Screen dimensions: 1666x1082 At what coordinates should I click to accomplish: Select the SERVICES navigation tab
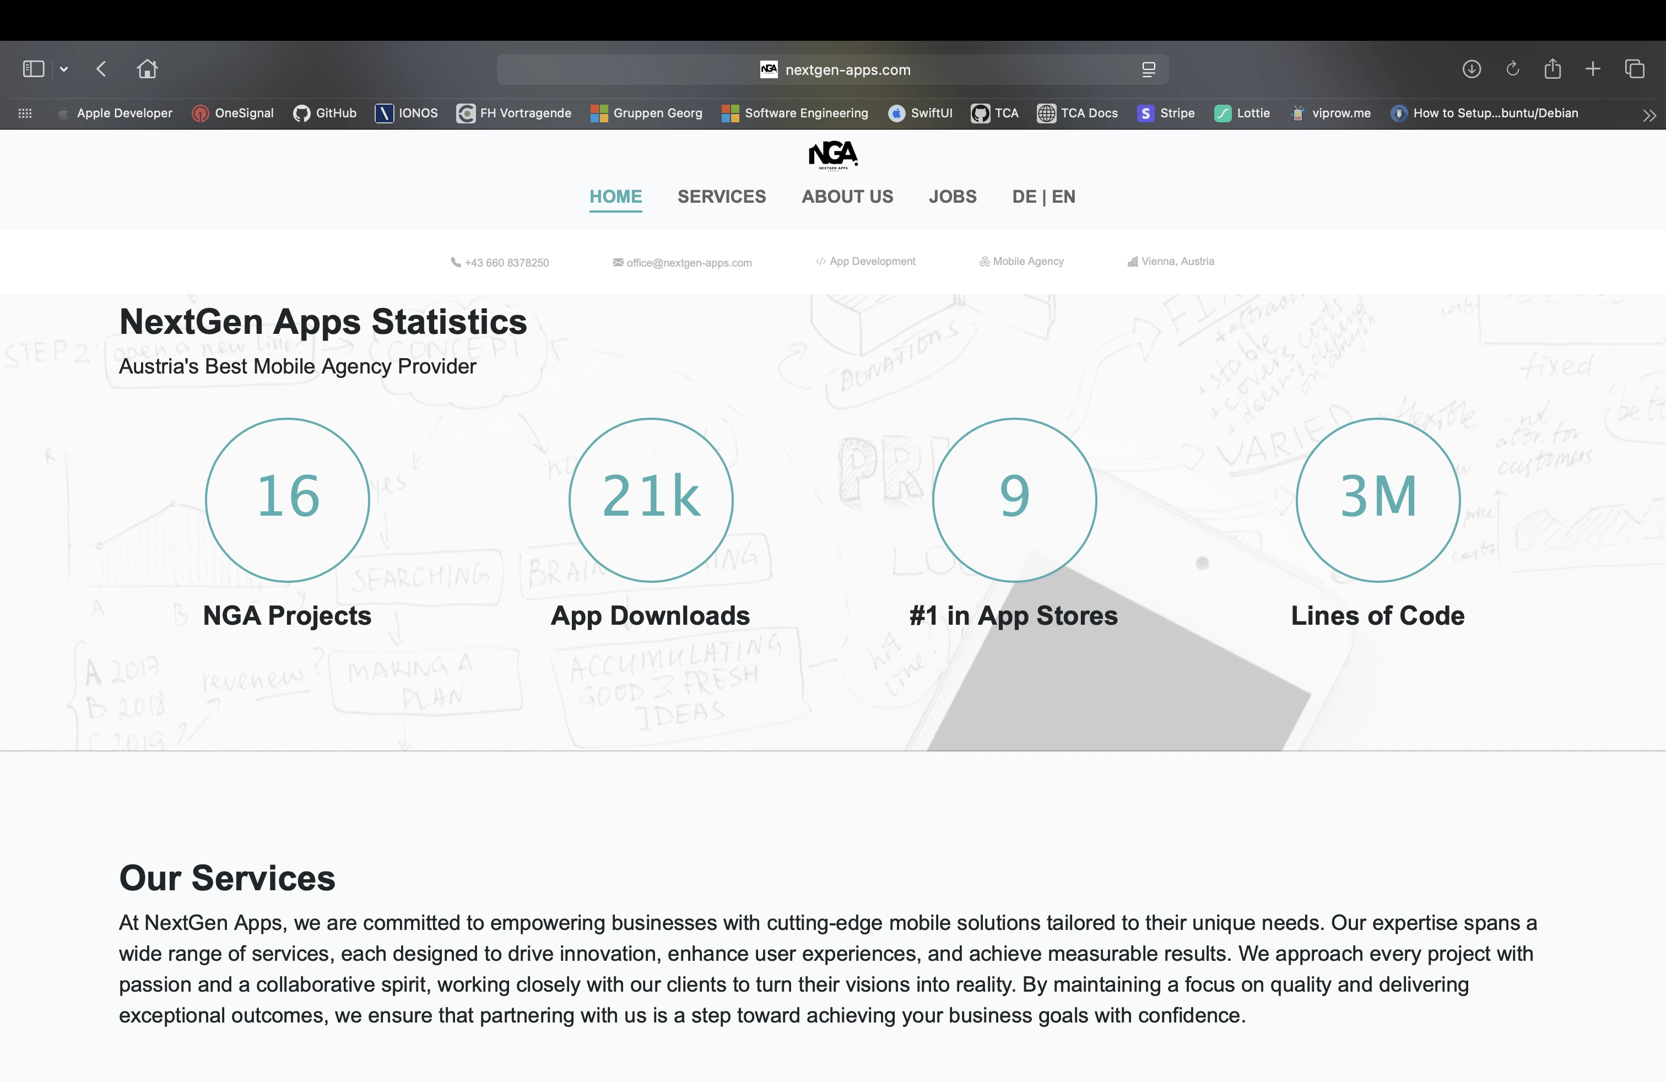pos(722,197)
